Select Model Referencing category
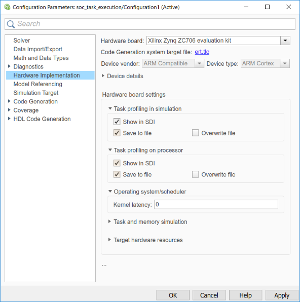The height and width of the screenshot is (302, 300). (38, 84)
